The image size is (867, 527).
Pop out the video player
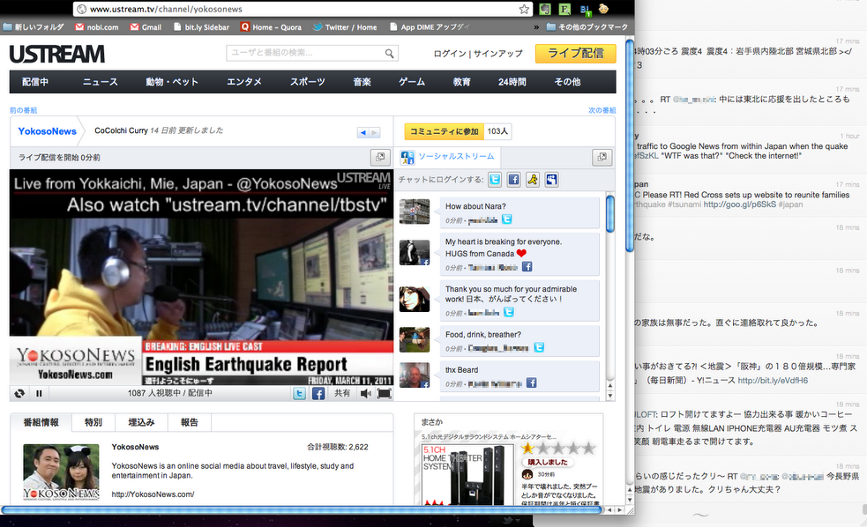pos(380,158)
